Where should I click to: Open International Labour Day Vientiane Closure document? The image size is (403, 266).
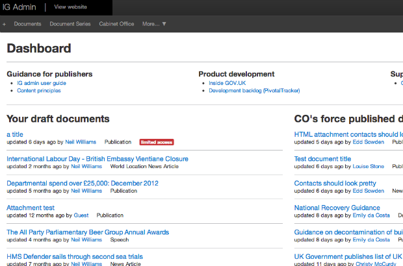(x=97, y=159)
